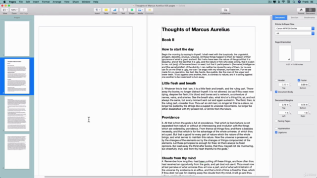Open the View toolbar button
This screenshot has height=178, width=317.
coord(5,10)
